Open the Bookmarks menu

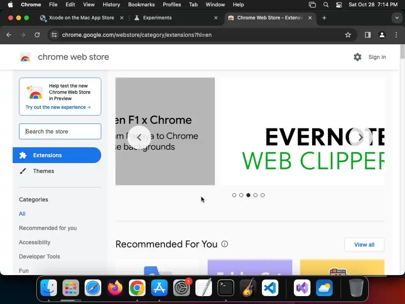click(x=141, y=5)
